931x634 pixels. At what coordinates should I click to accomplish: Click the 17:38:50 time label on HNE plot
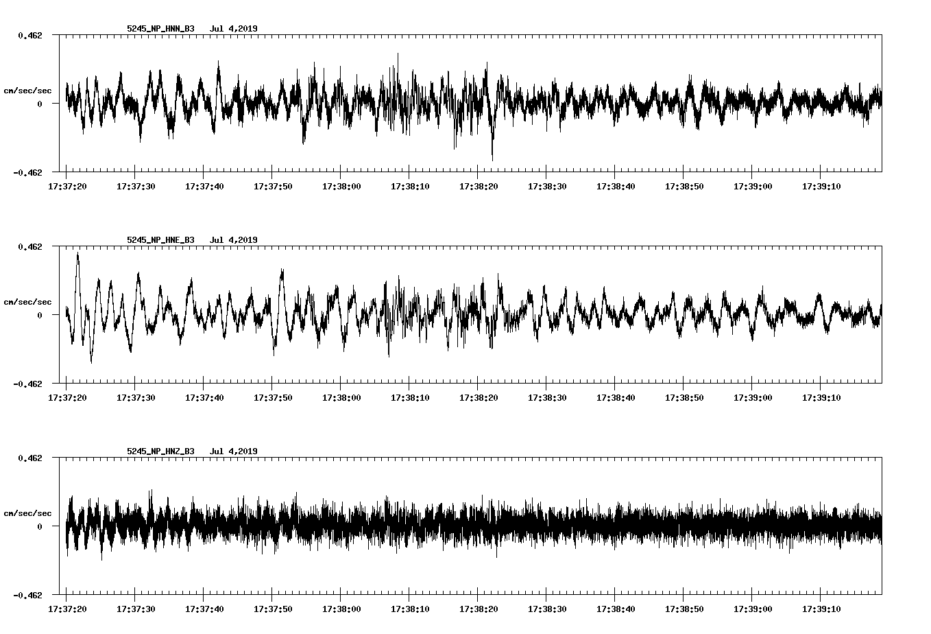pyautogui.click(x=684, y=398)
